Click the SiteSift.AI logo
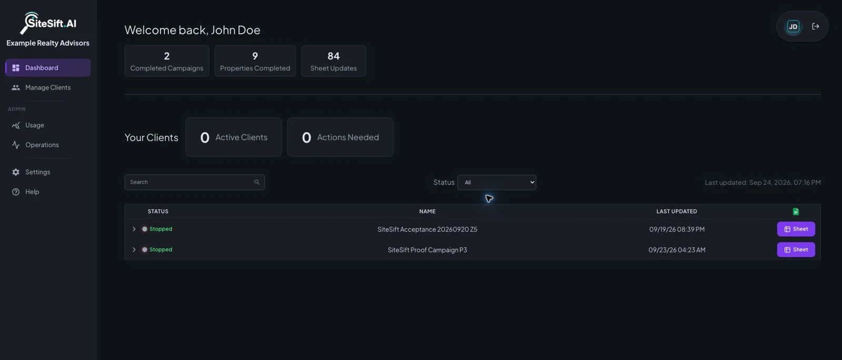Image resolution: width=842 pixels, height=360 pixels. 48,23
